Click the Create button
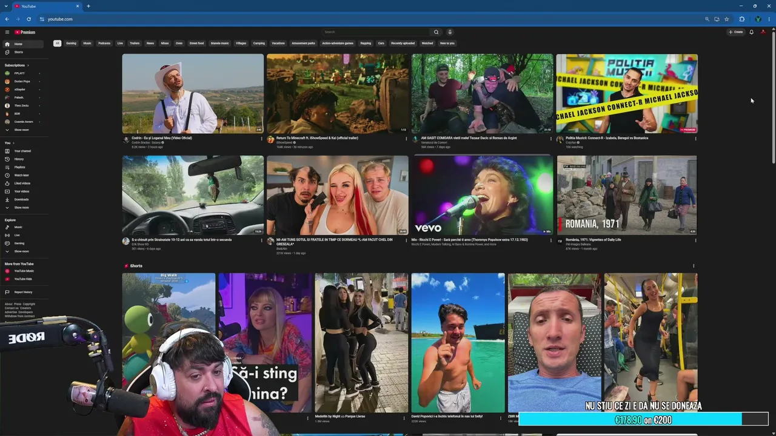 click(x=736, y=32)
